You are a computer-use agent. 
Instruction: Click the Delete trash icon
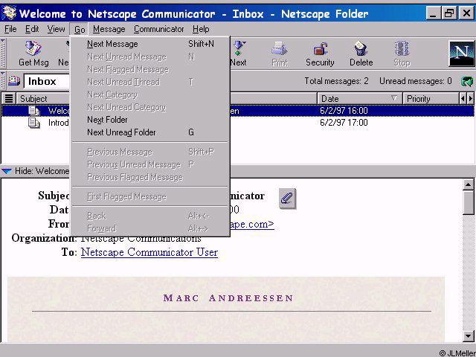361,48
